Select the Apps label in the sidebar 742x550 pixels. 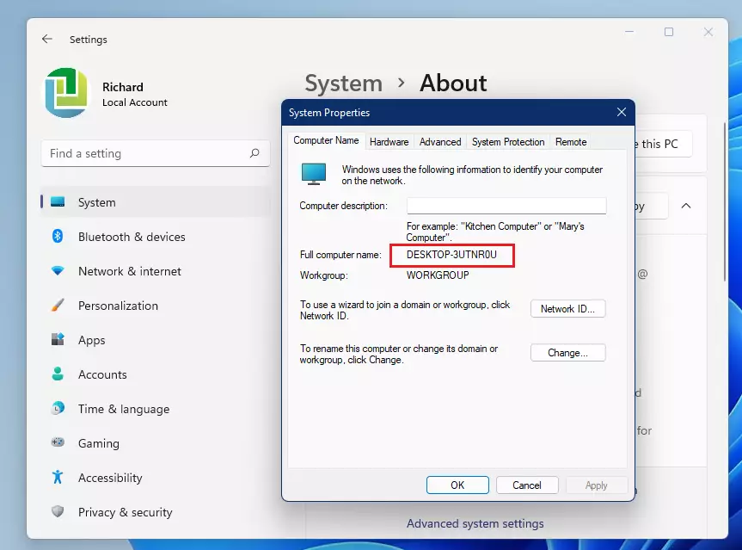(x=92, y=340)
